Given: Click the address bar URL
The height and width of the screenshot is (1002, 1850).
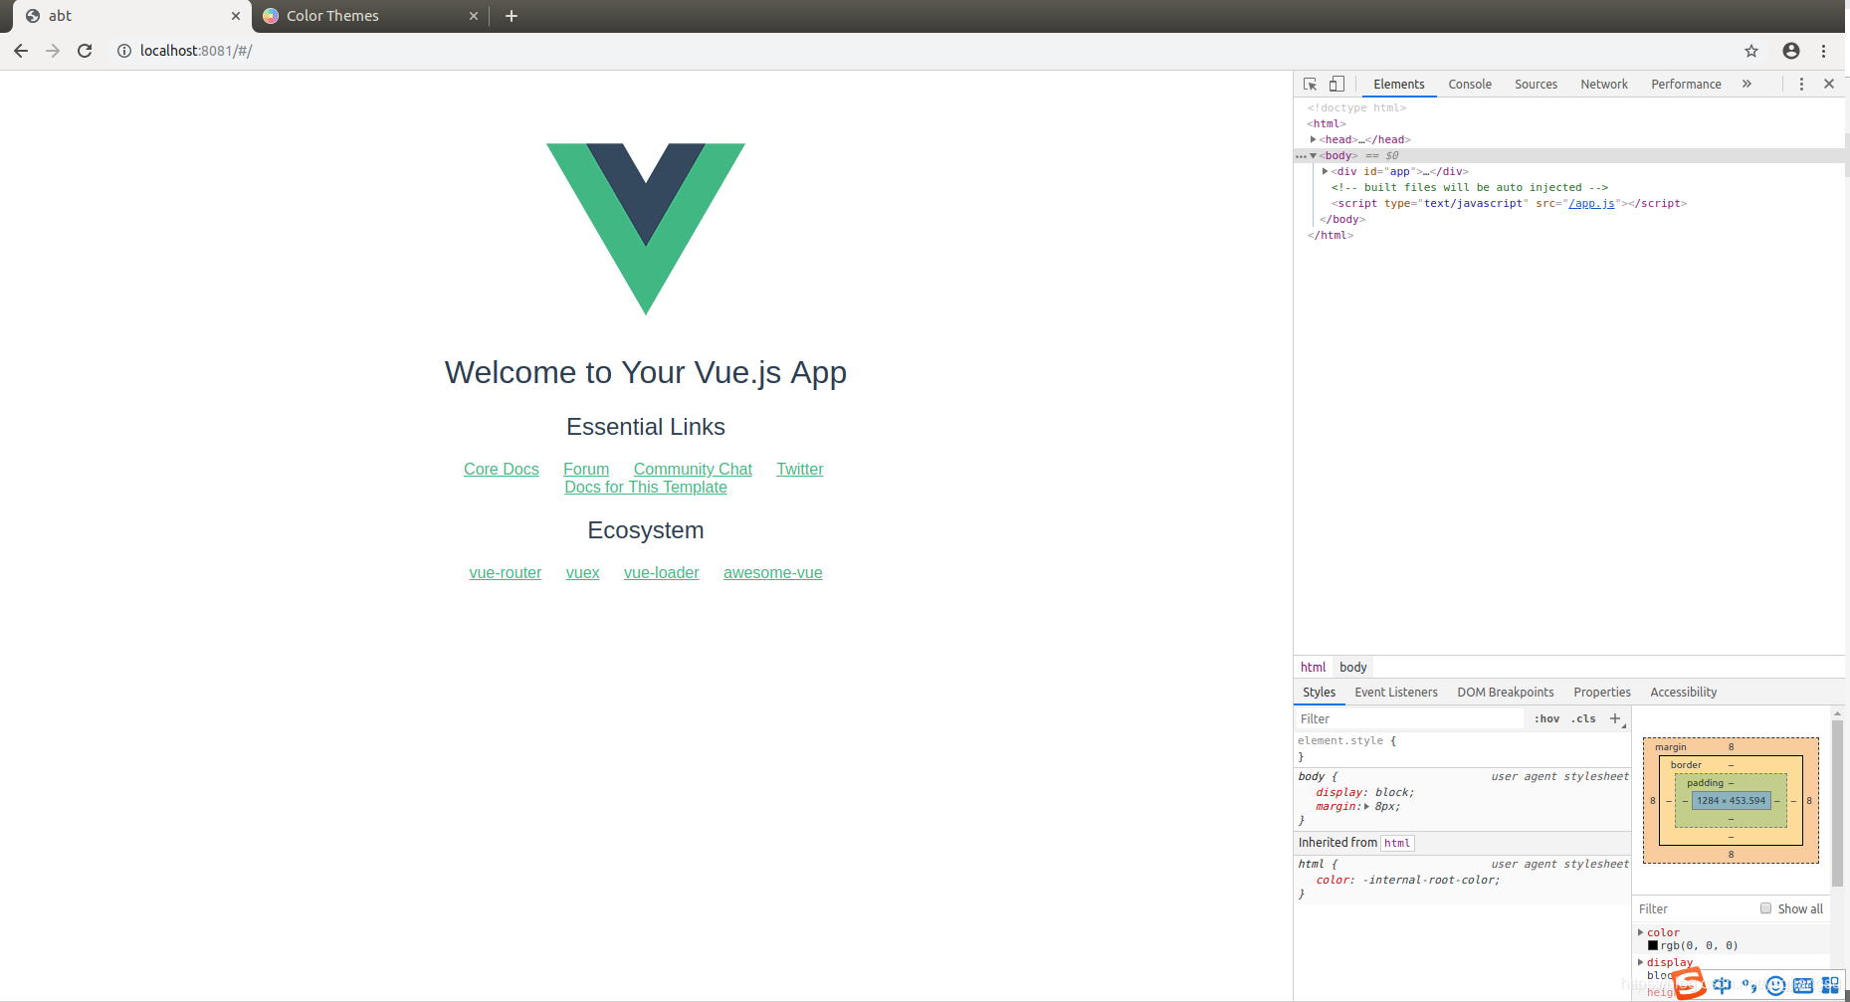Looking at the screenshot, I should click(196, 51).
